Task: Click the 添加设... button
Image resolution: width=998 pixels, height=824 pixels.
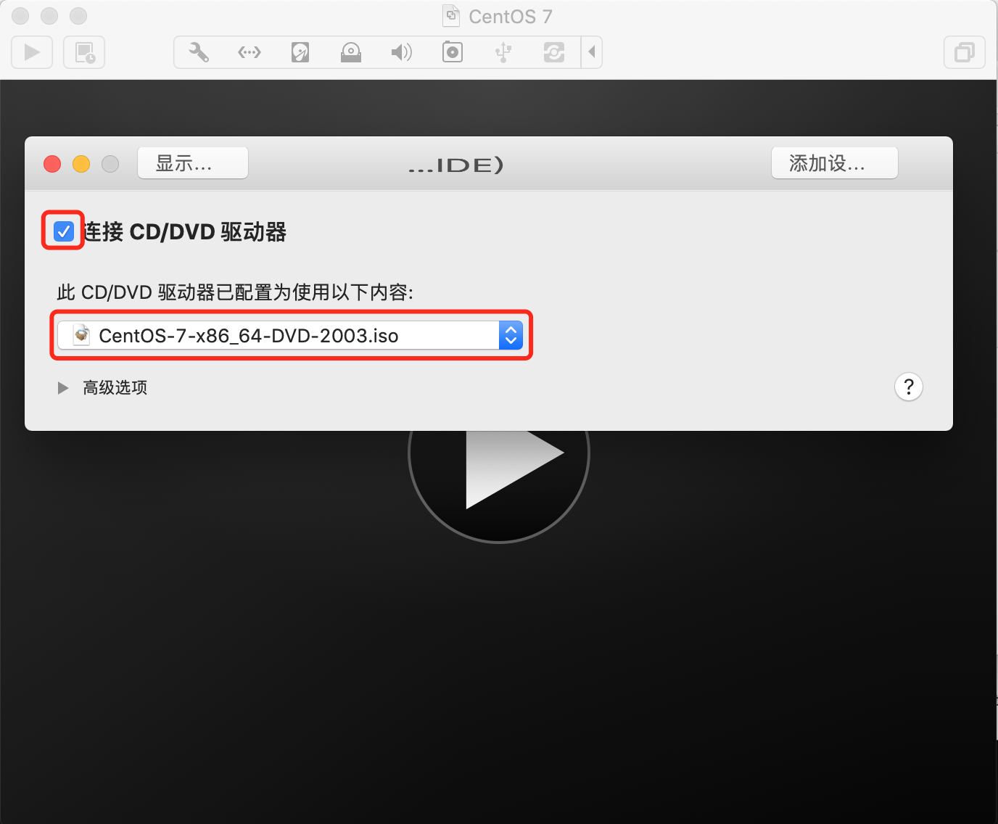Action: tap(835, 163)
